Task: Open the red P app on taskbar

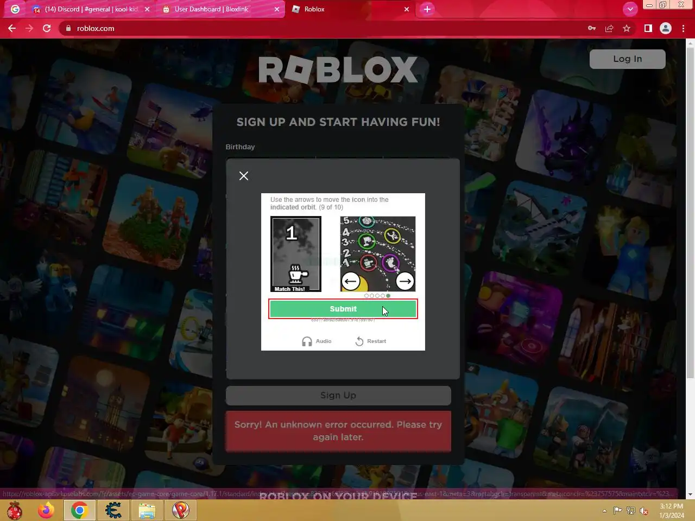Action: point(181,510)
